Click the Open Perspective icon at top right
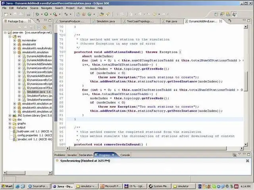The height and width of the screenshot is (190, 254). click(216, 14)
